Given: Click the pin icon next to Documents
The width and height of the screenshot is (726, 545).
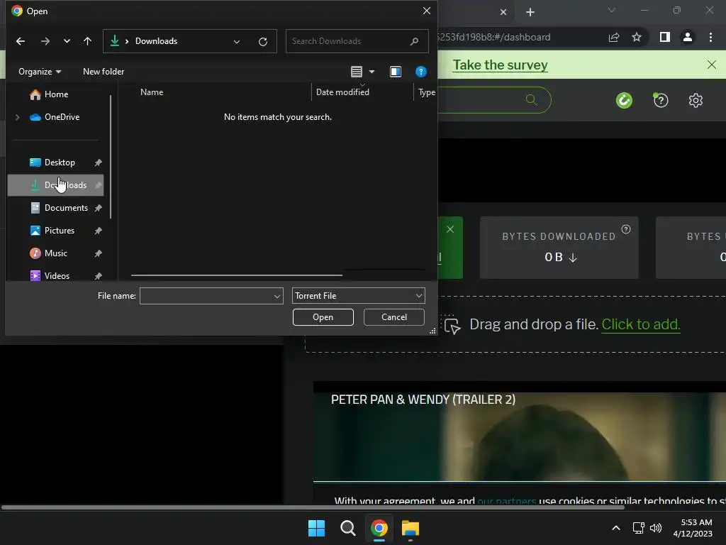Looking at the screenshot, I should pyautogui.click(x=98, y=208).
